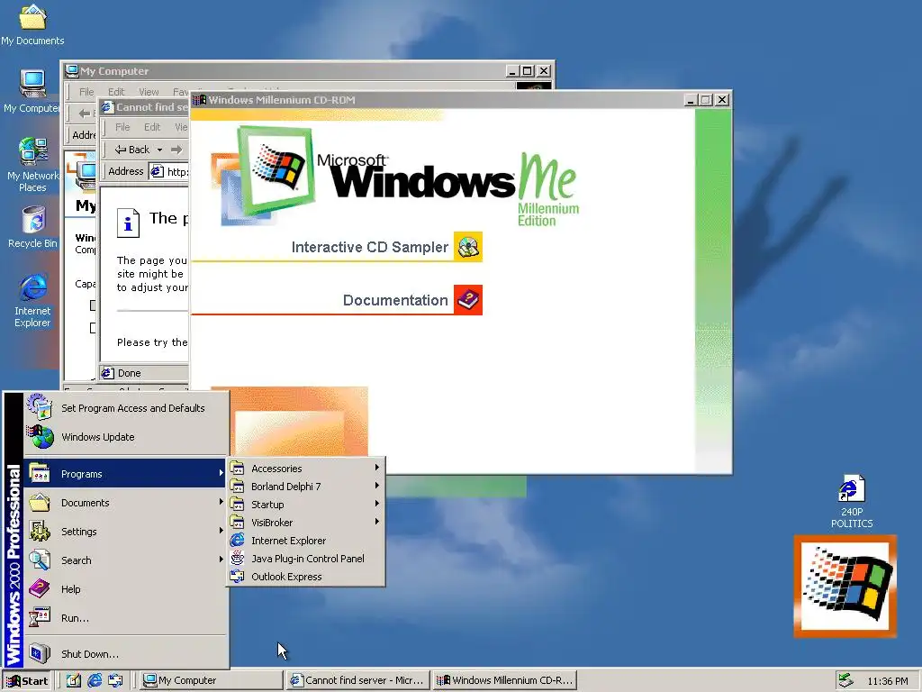Select the 240P POLITICS desktop shortcut
922x692 pixels.
coord(852,501)
